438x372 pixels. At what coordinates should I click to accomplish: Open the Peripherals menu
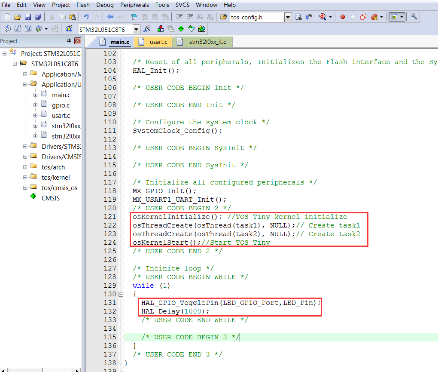tap(135, 5)
